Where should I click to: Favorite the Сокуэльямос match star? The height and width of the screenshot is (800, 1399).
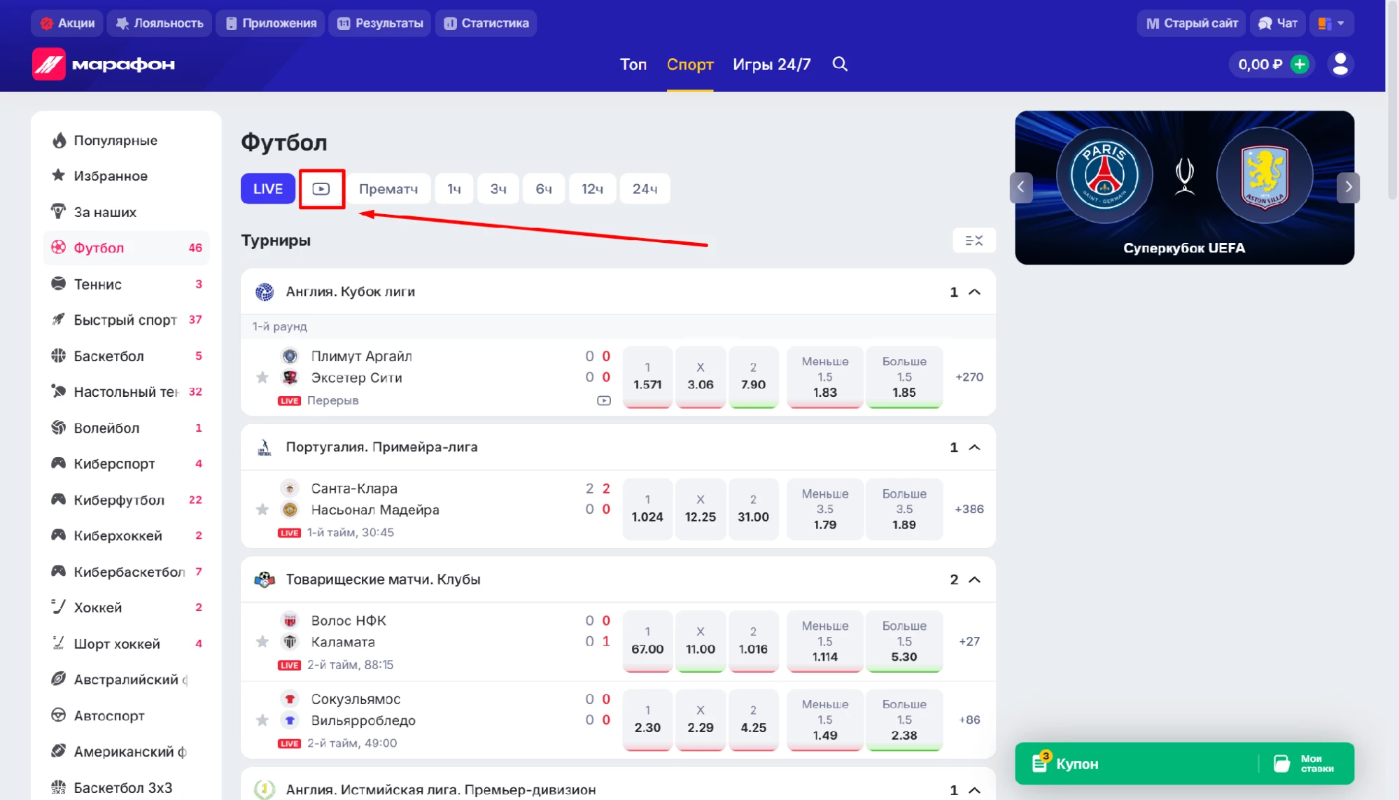tap(262, 720)
